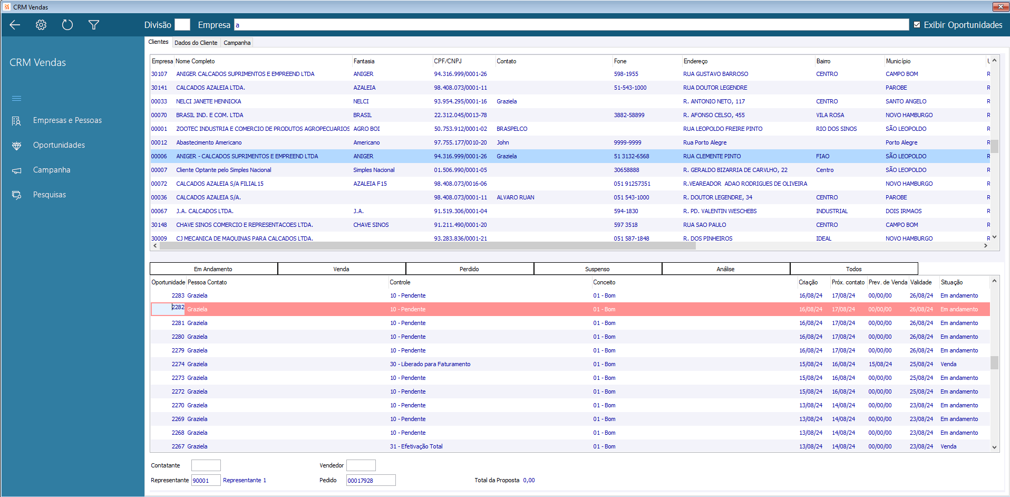
Task: Select client CALCADOS AZALEIA S/A FILIAL15
Action: 220,184
